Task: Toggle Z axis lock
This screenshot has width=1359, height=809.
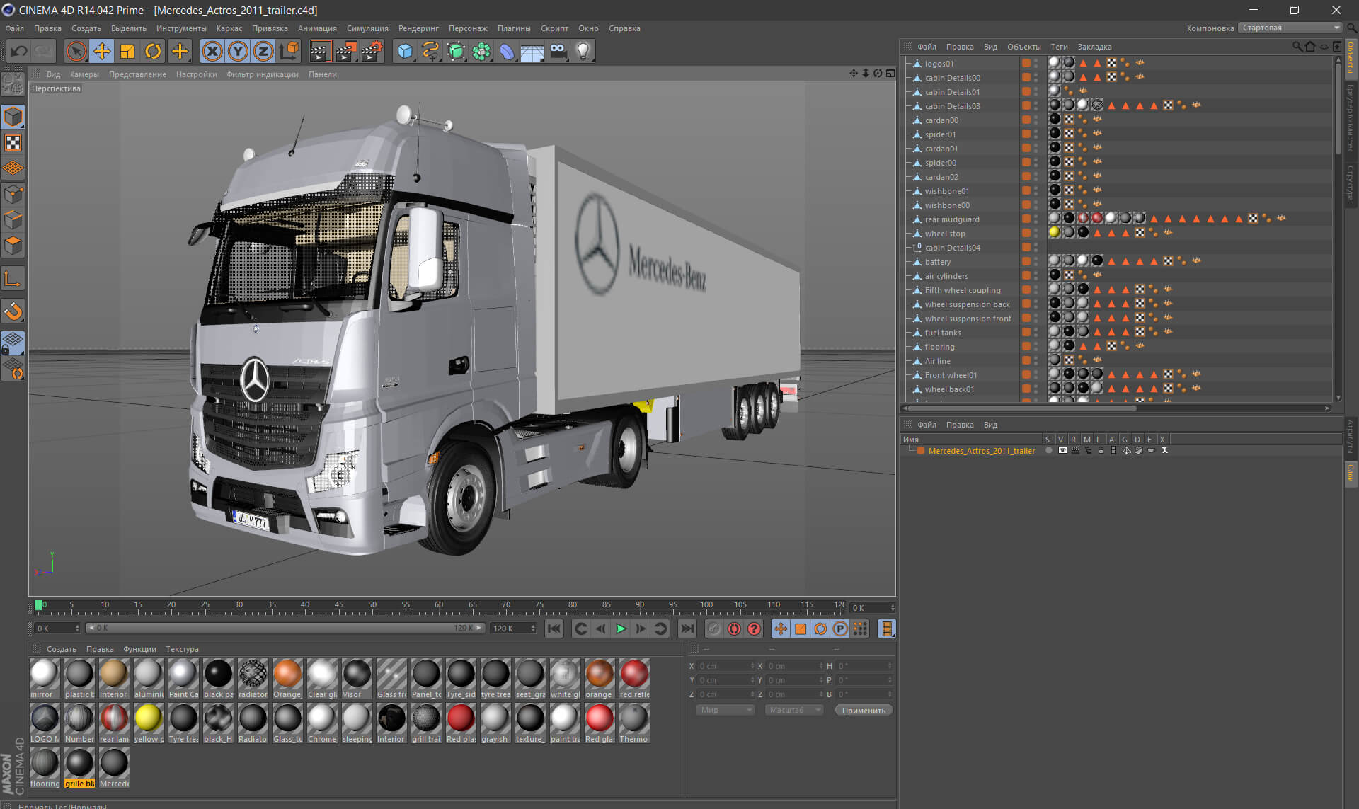Action: pos(263,51)
